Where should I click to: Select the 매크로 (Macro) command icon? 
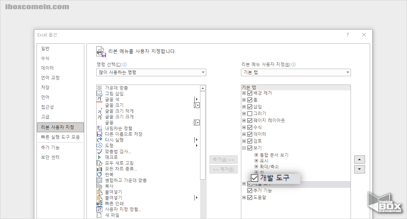pos(99,156)
